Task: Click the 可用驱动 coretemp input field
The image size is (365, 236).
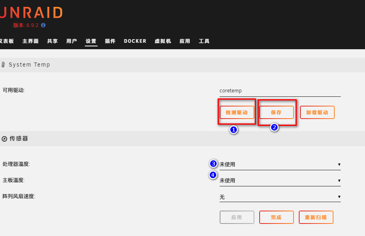Action: point(280,91)
